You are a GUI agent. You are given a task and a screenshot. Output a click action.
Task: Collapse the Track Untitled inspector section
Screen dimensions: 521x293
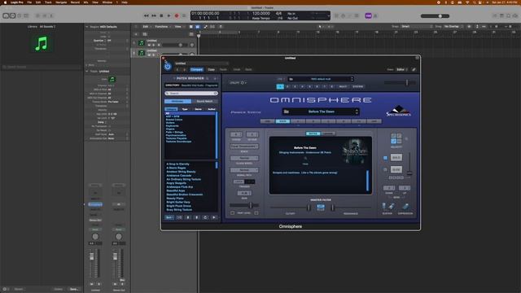87,71
